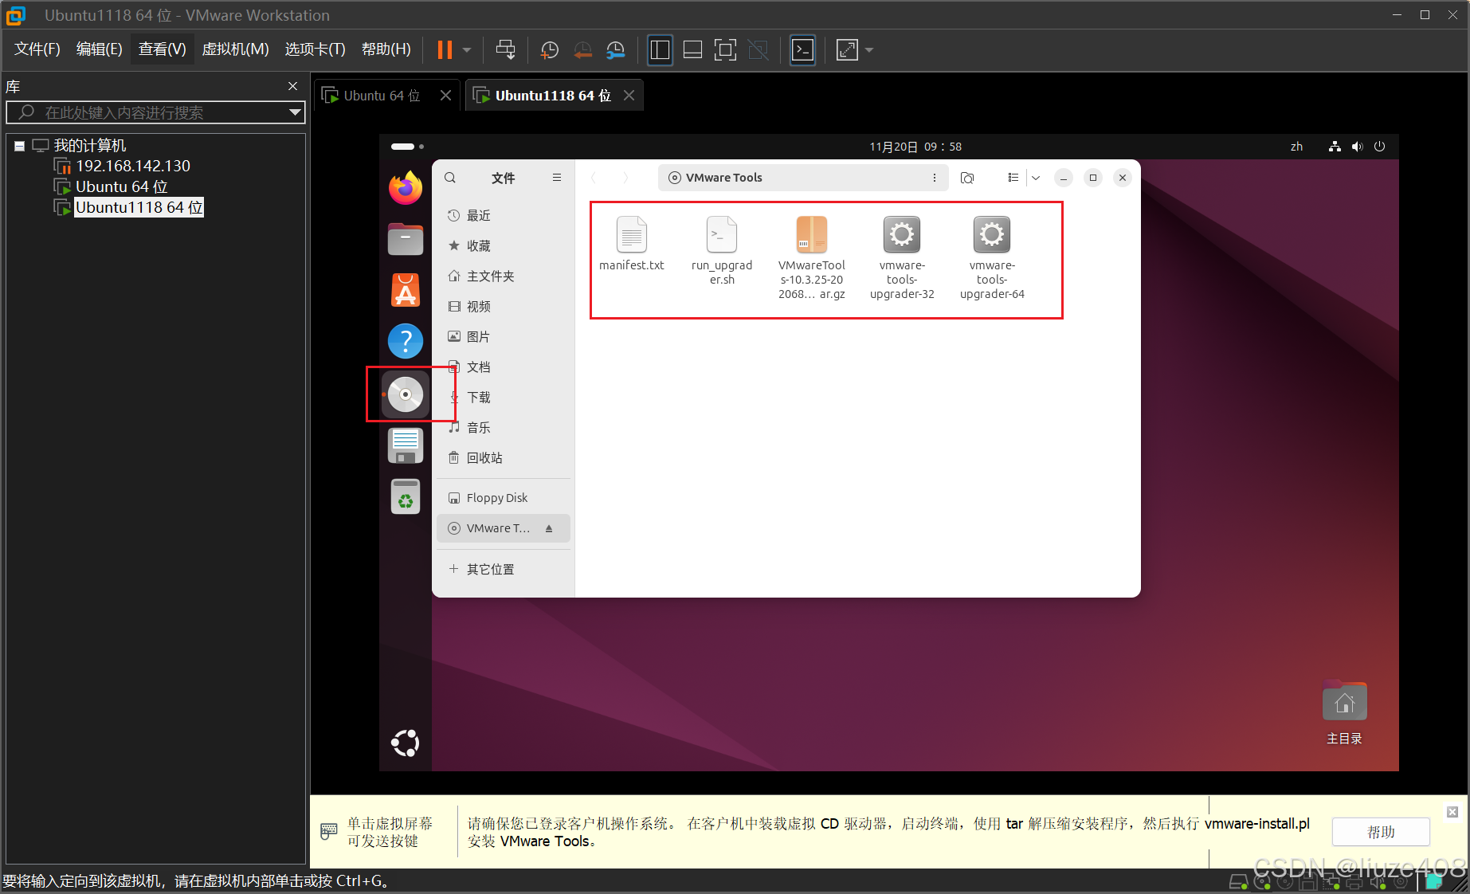
Task: Open the date and time clock menu
Action: [x=915, y=147]
